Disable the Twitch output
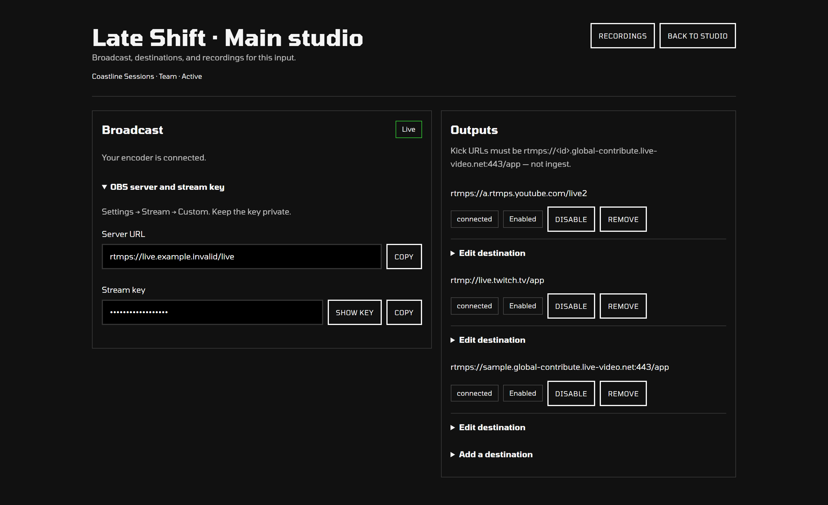828x505 pixels. 571,306
